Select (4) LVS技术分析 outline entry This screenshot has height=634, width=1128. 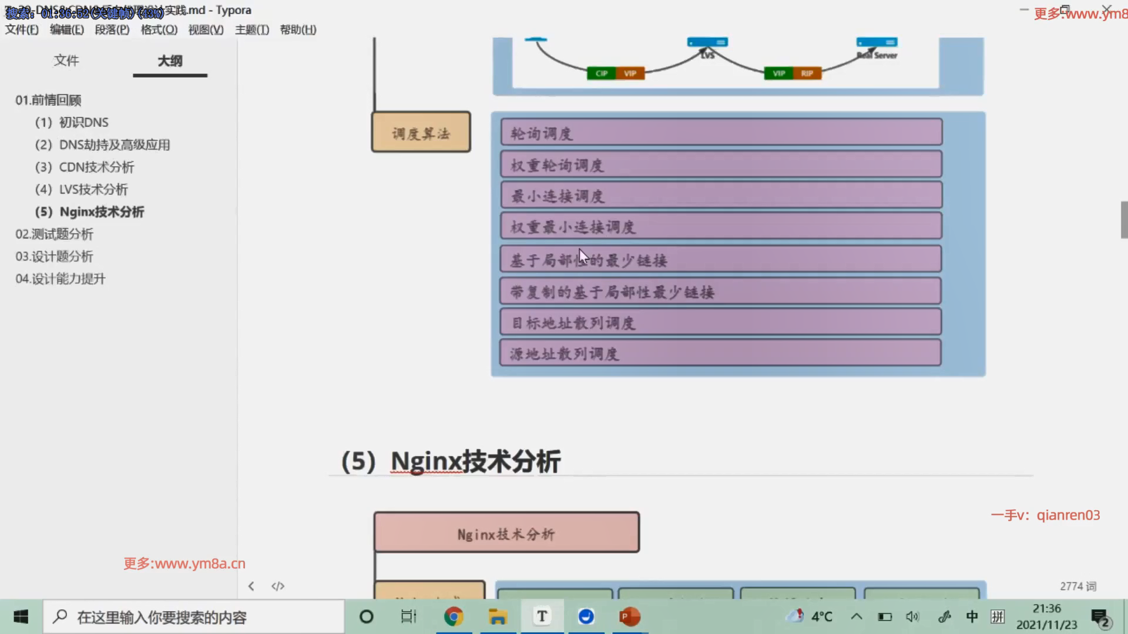click(81, 190)
